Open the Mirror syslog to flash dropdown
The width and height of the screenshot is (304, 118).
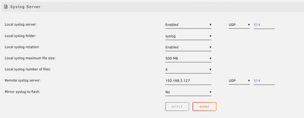(x=188, y=92)
